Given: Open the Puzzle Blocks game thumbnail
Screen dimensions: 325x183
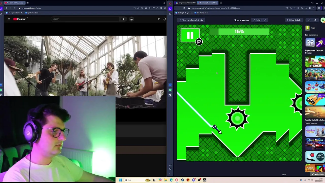Looking at the screenshot, I should click(x=315, y=168).
